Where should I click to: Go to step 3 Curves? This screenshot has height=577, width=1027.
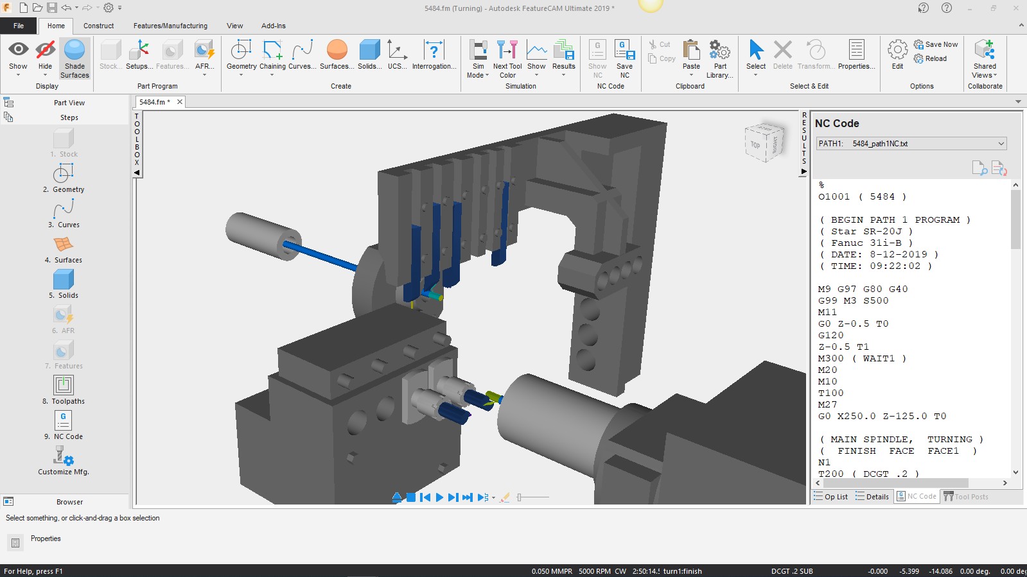tap(64, 213)
